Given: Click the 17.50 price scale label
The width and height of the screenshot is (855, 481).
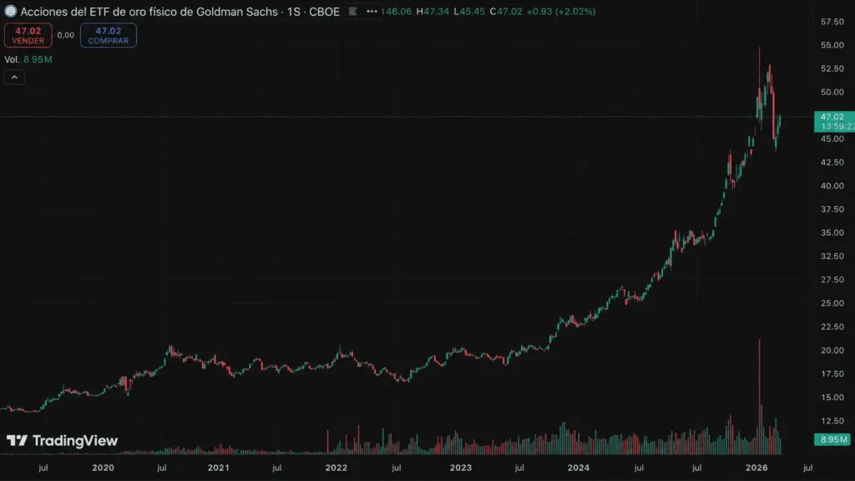Looking at the screenshot, I should [x=832, y=374].
